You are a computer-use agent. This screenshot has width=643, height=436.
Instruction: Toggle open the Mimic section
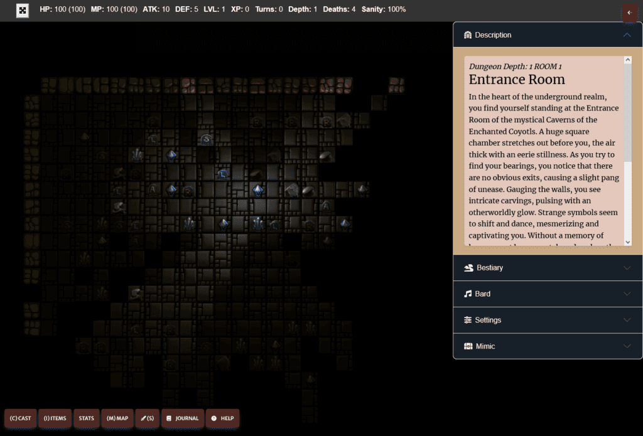point(627,346)
